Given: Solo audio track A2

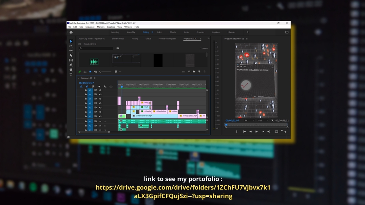Looking at the screenshot, I should point(105,126).
